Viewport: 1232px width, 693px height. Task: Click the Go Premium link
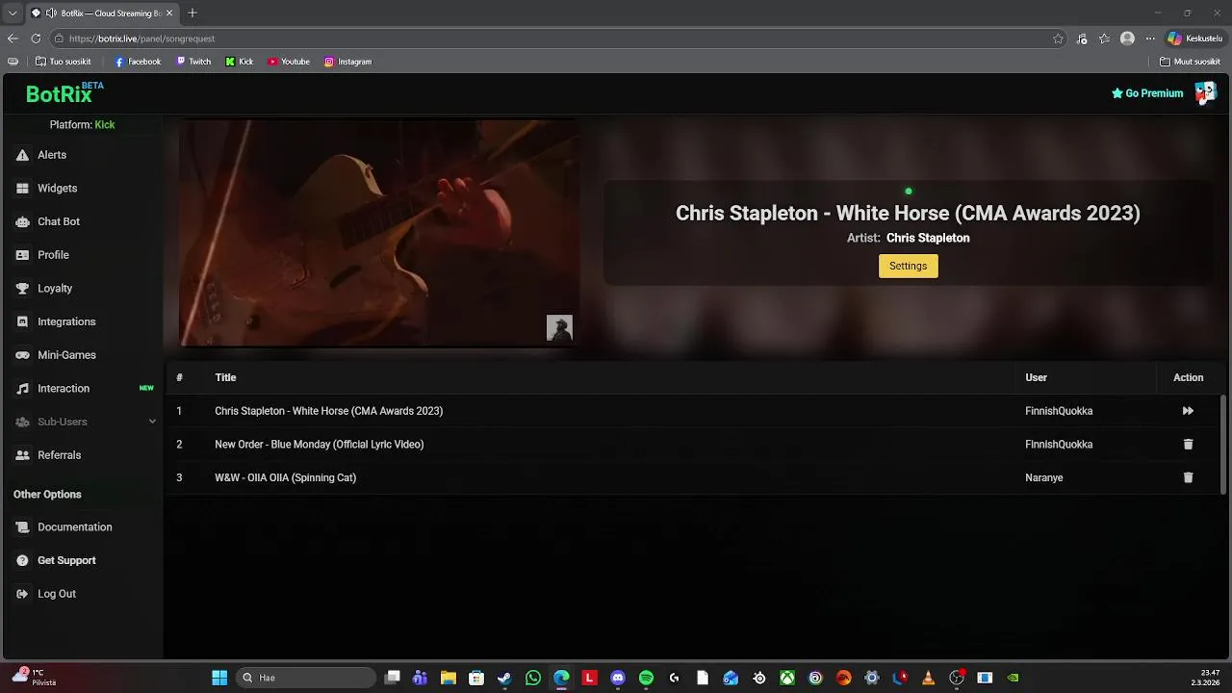pyautogui.click(x=1147, y=93)
